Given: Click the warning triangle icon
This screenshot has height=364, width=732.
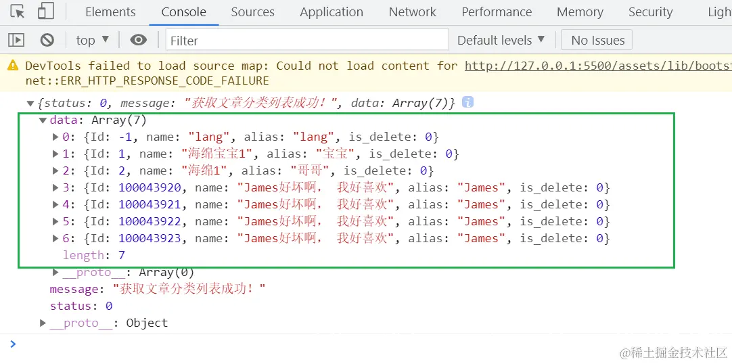Looking at the screenshot, I should pyautogui.click(x=13, y=66).
